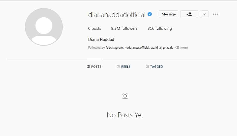Show the +23 more mutual followers
The width and height of the screenshot is (237, 136).
pyautogui.click(x=181, y=48)
